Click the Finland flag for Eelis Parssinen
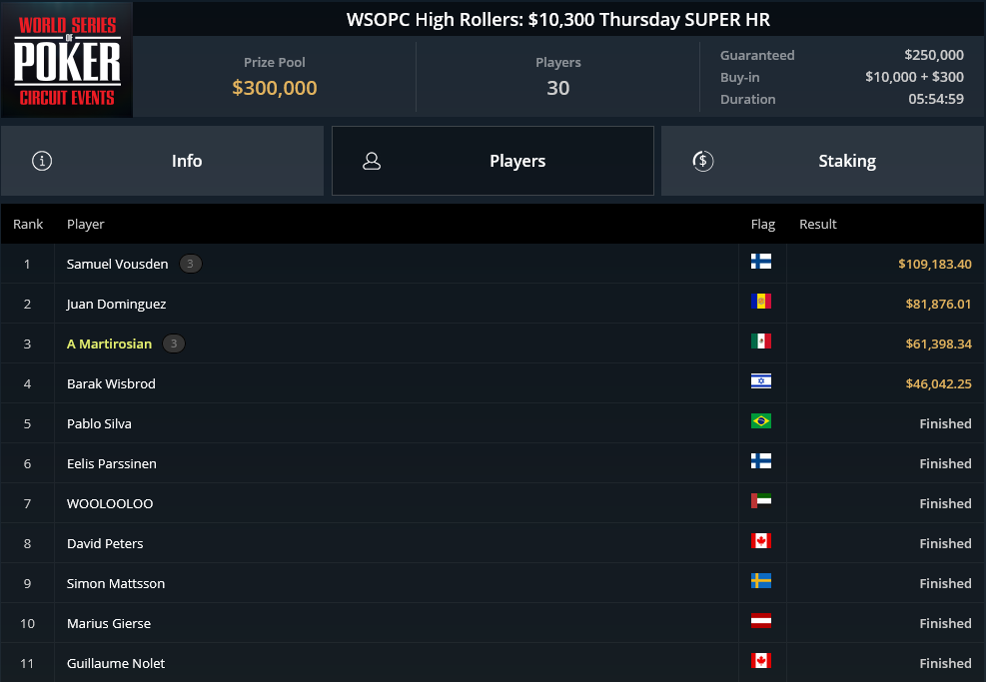Screen dimensions: 986x682 (761, 461)
